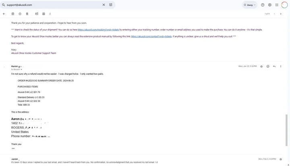Go back to the inbox list

[4, 14]
